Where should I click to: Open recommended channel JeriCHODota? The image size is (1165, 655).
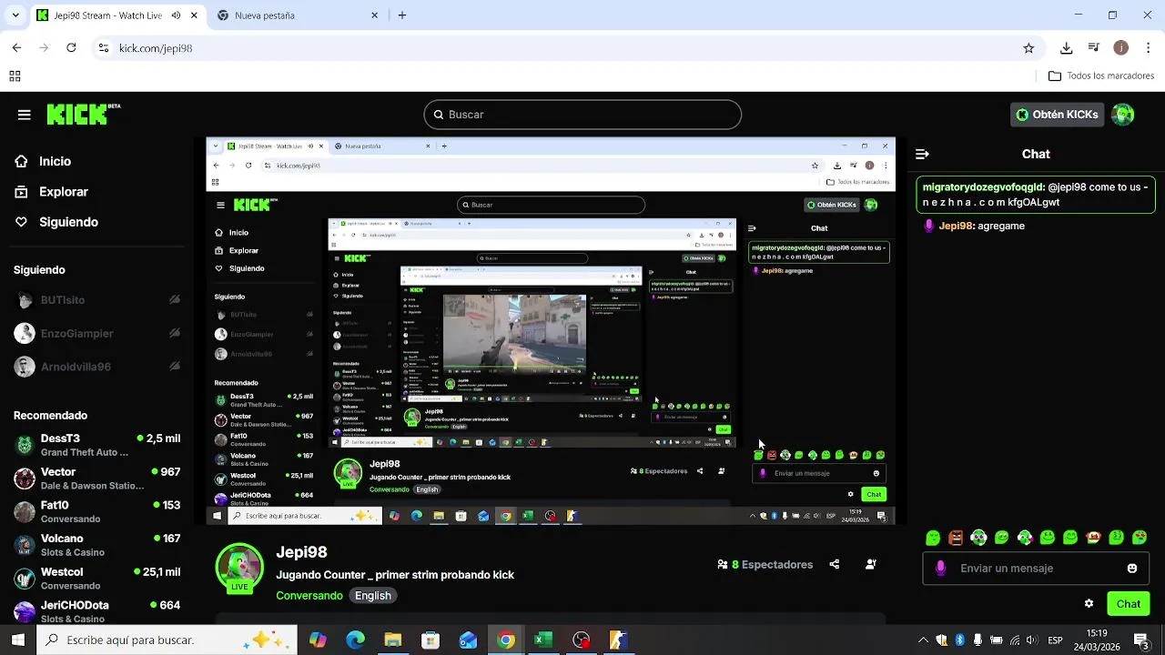click(96, 611)
